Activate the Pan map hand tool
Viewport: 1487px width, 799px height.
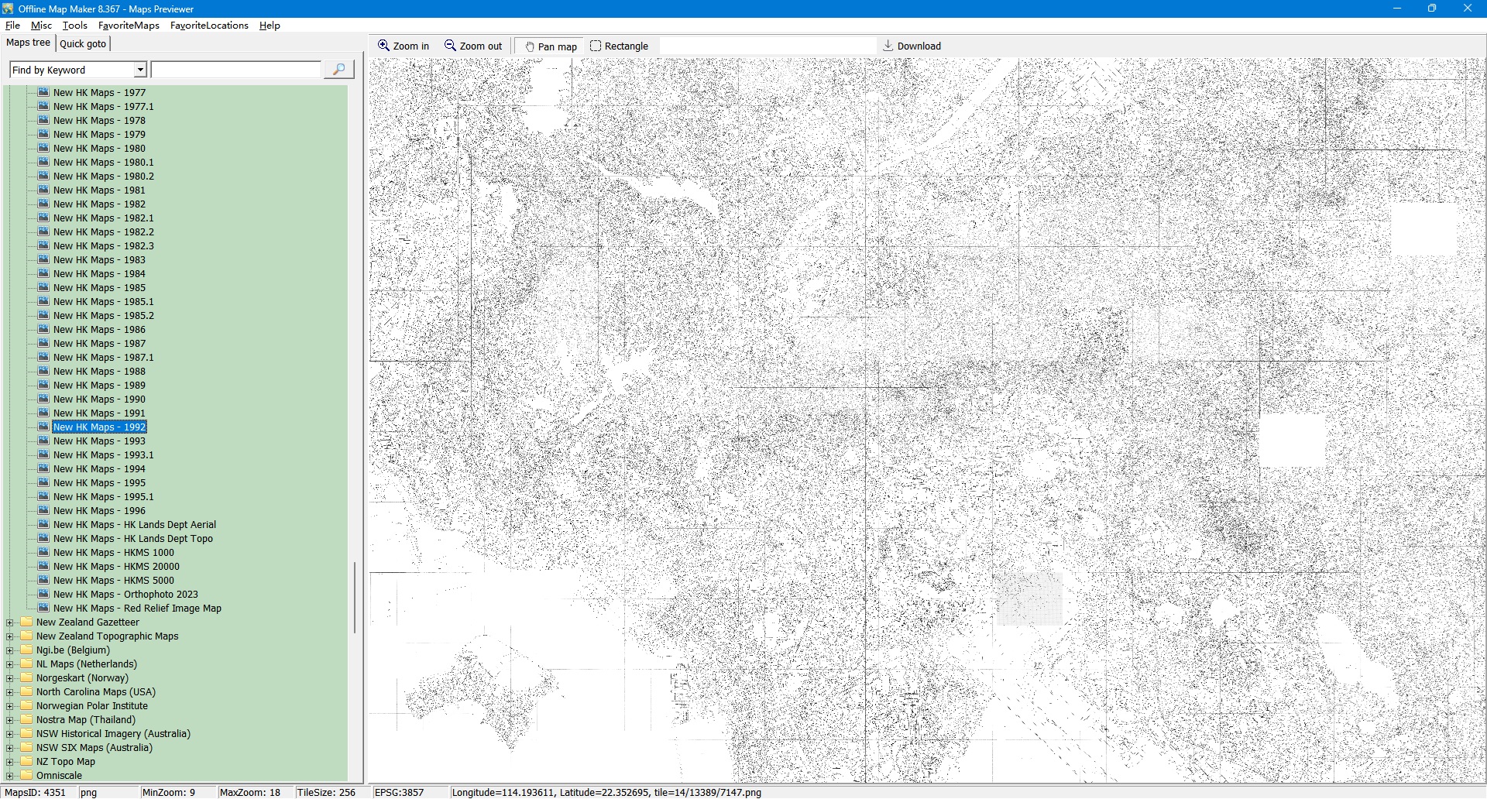[530, 46]
